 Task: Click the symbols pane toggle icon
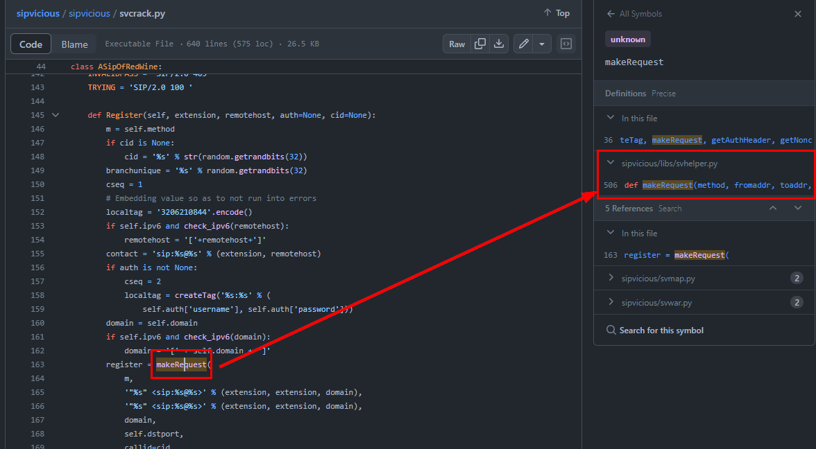click(566, 44)
